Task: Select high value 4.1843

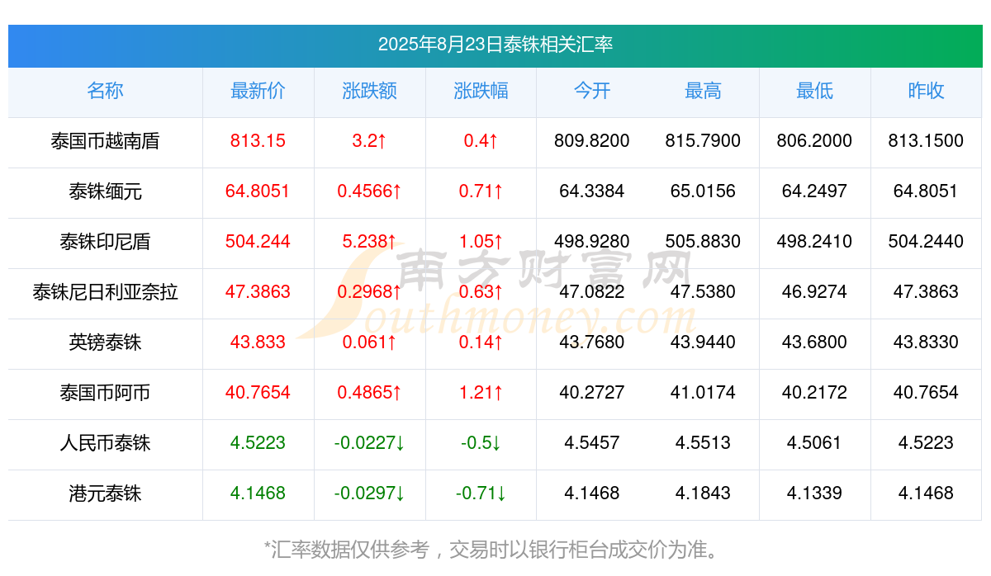Action: tap(703, 493)
